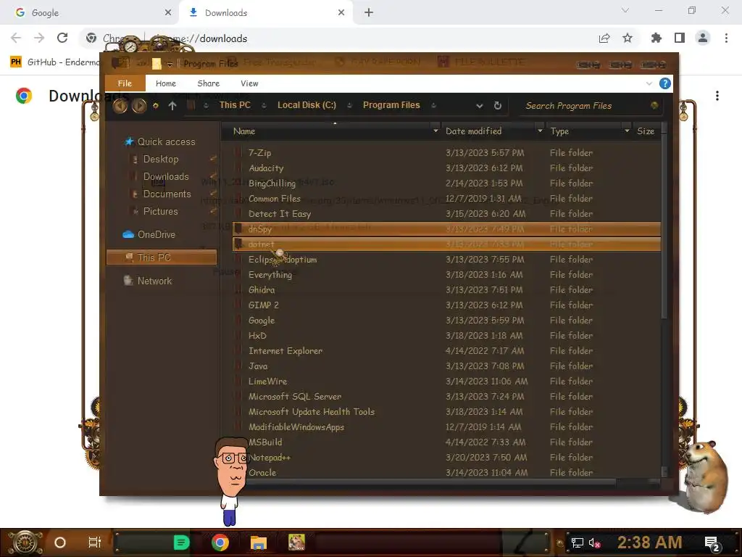Switch to the Google tab in Chrome
Screen dimensions: 742x557
89,13
